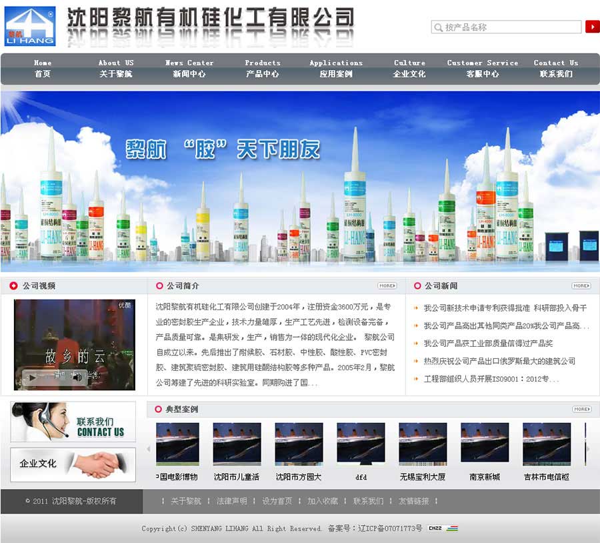
Task: Go to Customer Service 客服中心
Action: point(483,69)
